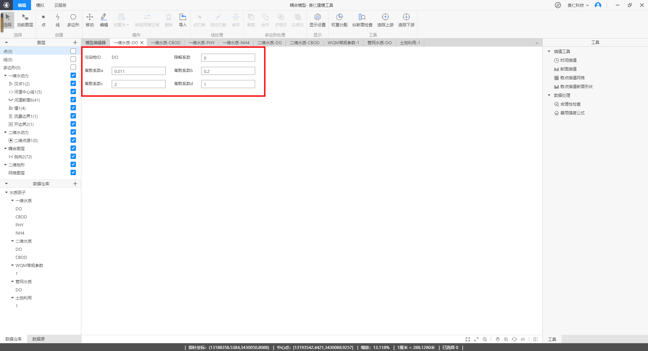Switch to 数据源 bottom panel tab

coord(38,339)
